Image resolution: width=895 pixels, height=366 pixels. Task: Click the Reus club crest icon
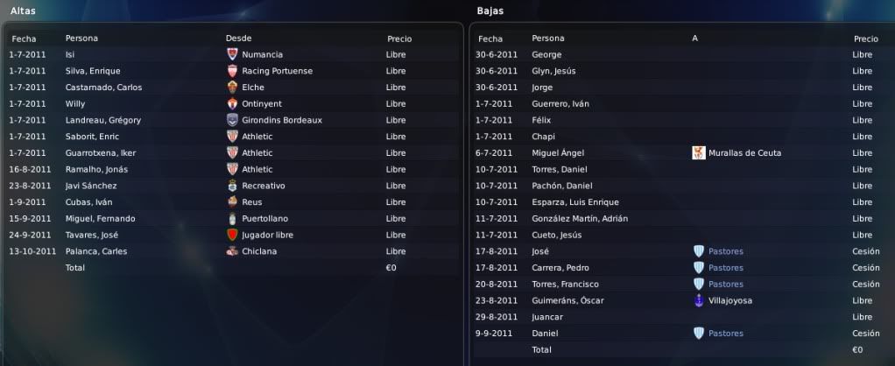(x=232, y=202)
